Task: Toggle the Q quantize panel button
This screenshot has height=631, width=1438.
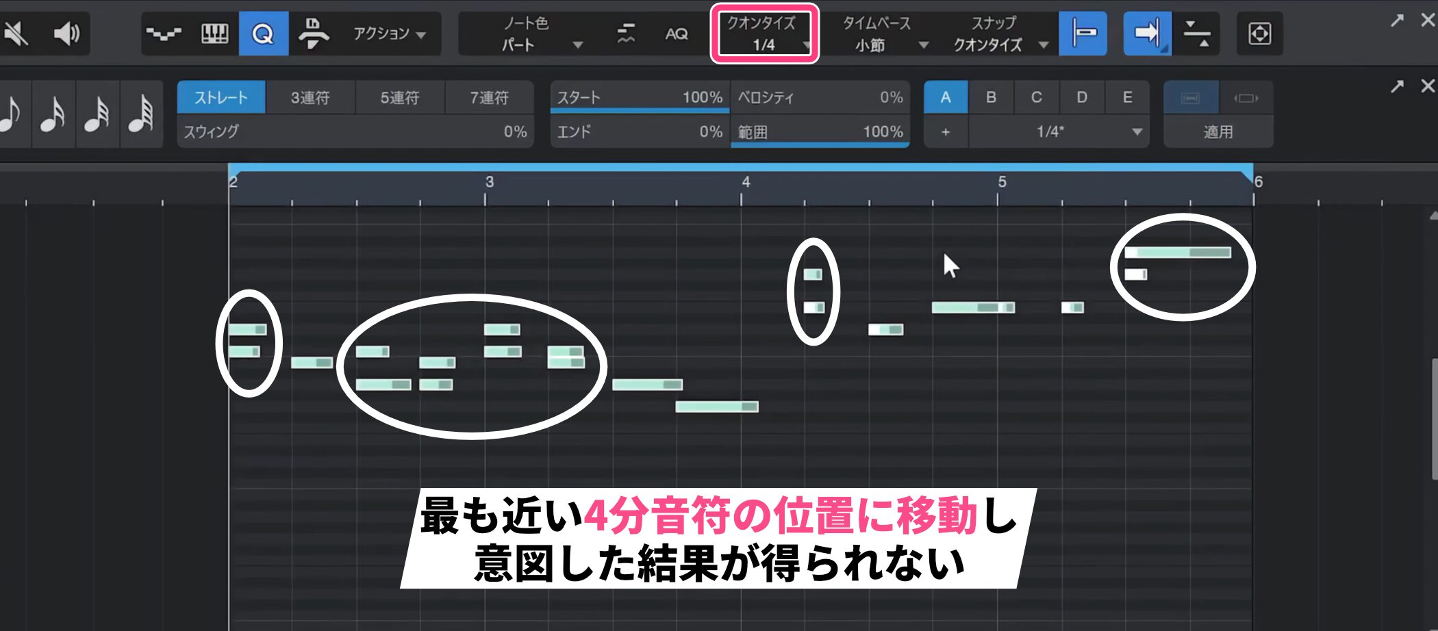Action: pos(263,33)
